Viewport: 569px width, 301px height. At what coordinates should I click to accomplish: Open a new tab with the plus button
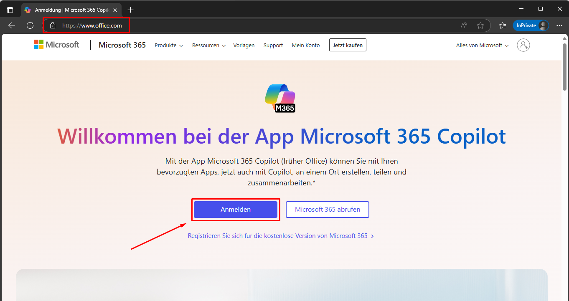click(131, 10)
